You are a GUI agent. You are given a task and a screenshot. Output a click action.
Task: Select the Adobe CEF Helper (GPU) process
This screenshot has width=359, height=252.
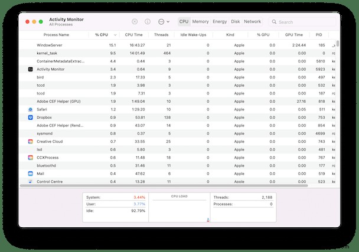(178, 102)
